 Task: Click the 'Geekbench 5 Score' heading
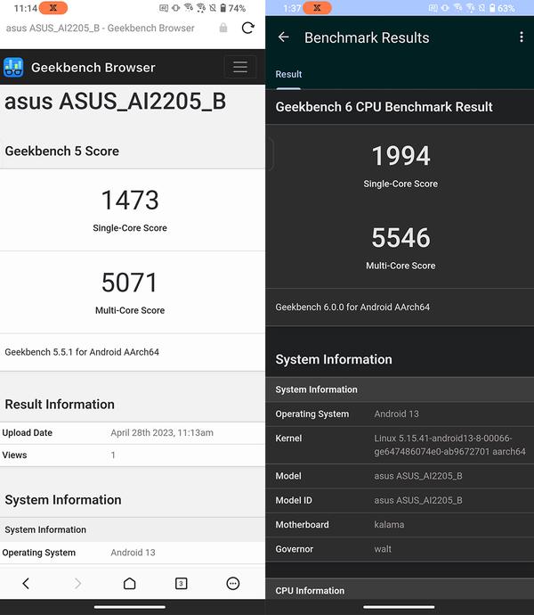62,151
